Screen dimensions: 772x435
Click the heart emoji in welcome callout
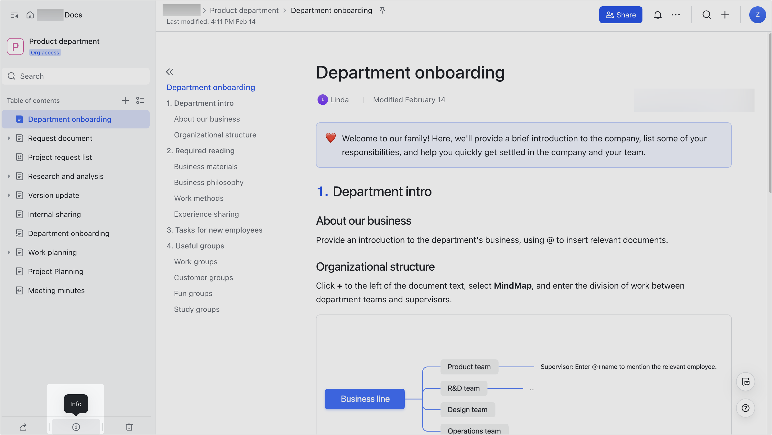(x=330, y=138)
